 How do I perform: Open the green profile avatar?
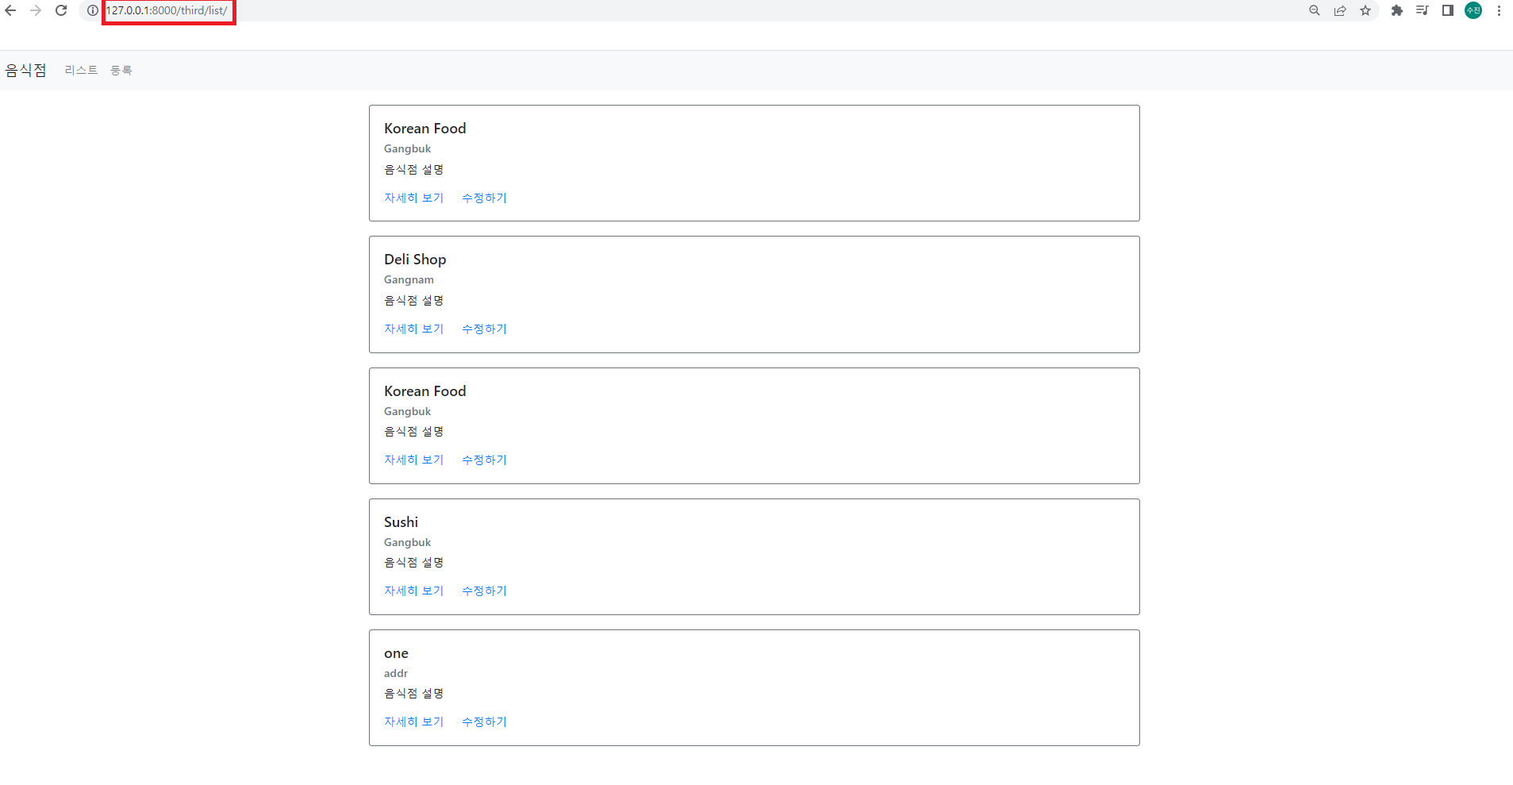pyautogui.click(x=1473, y=10)
